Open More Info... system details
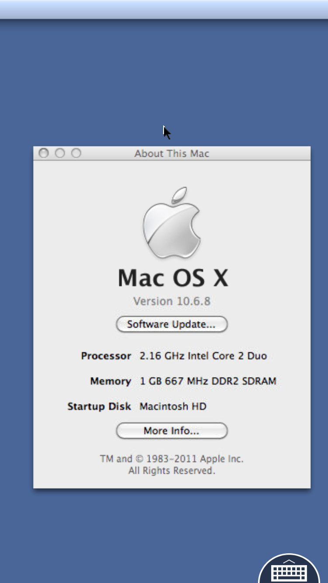Screen dimensions: 328x583 172,431
